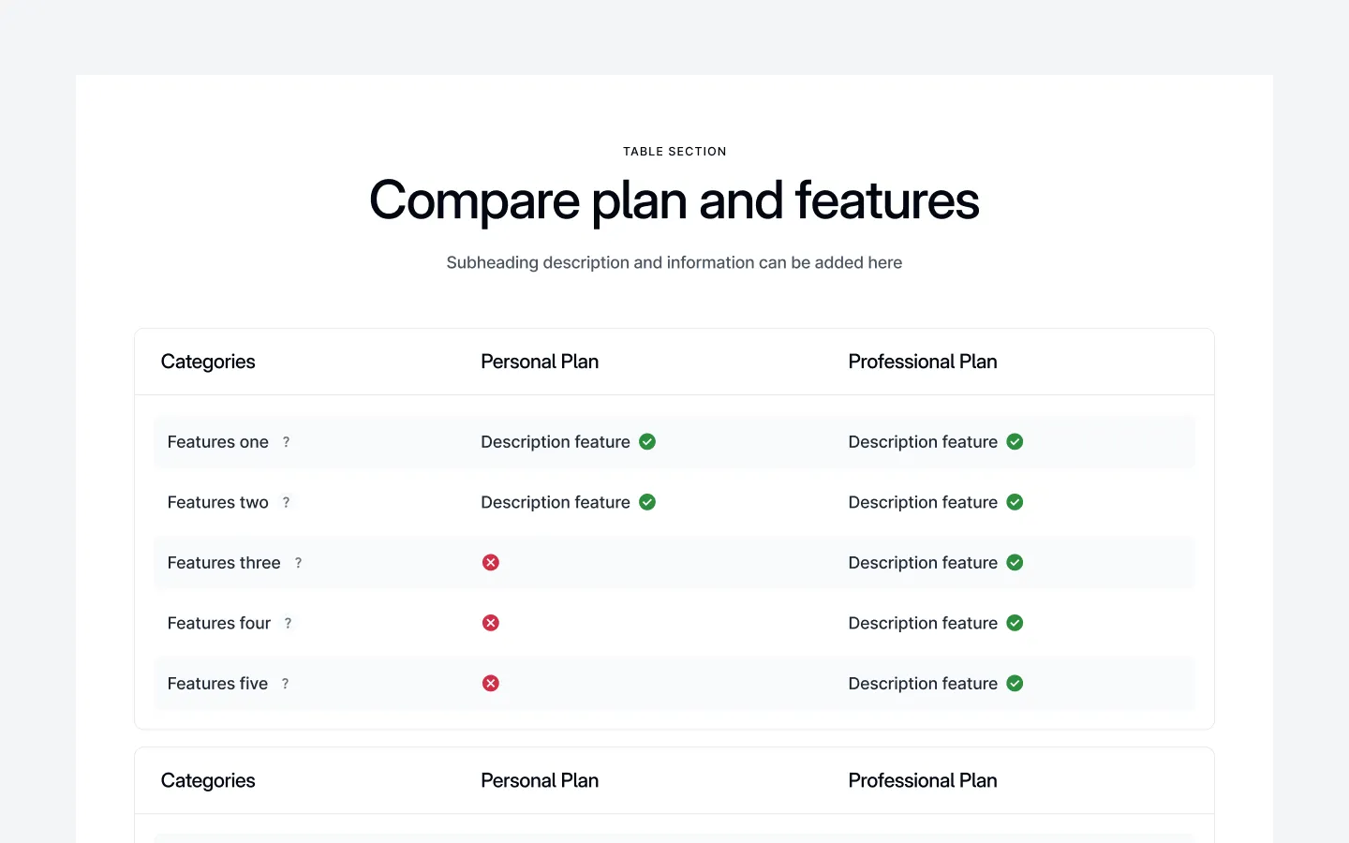Click the "Features one" row label
The width and height of the screenshot is (1349, 843).
pyautogui.click(x=218, y=442)
